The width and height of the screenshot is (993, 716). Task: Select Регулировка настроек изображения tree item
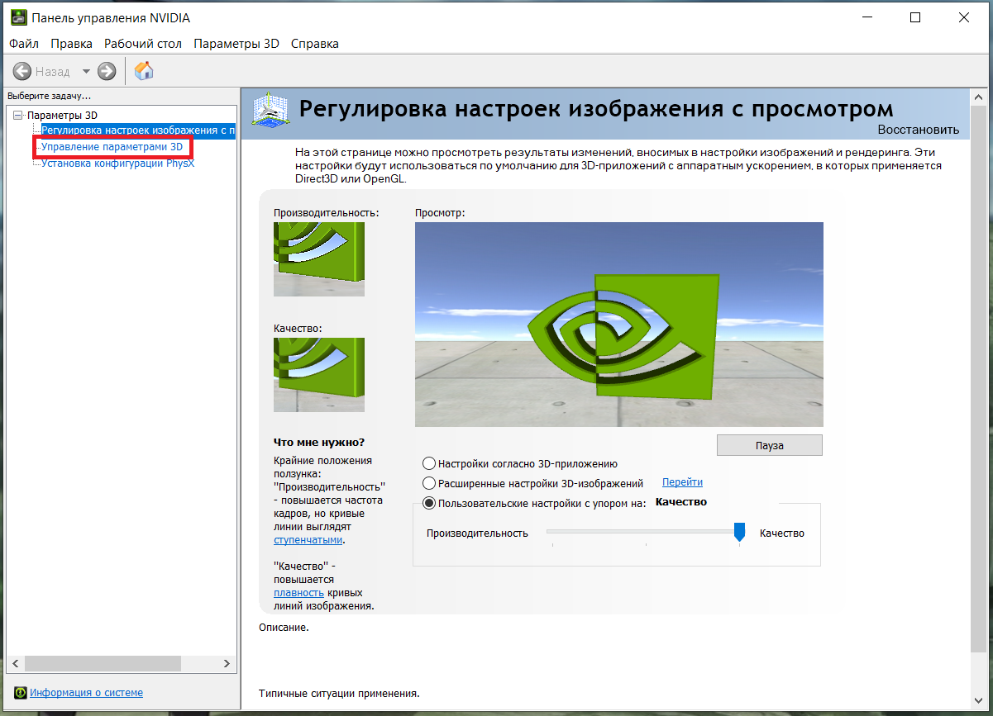[138, 130]
